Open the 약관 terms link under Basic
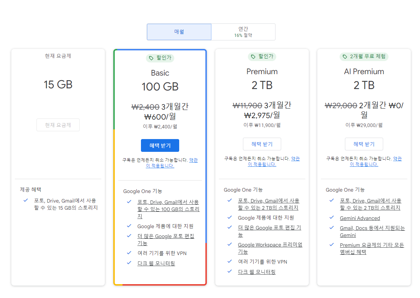Image resolution: width=420 pixels, height=298 pixels. 193,160
